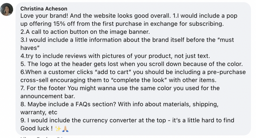Screen dimensions: 256x138
Task: Click the praying hands emoji
Action: coord(66,129)
